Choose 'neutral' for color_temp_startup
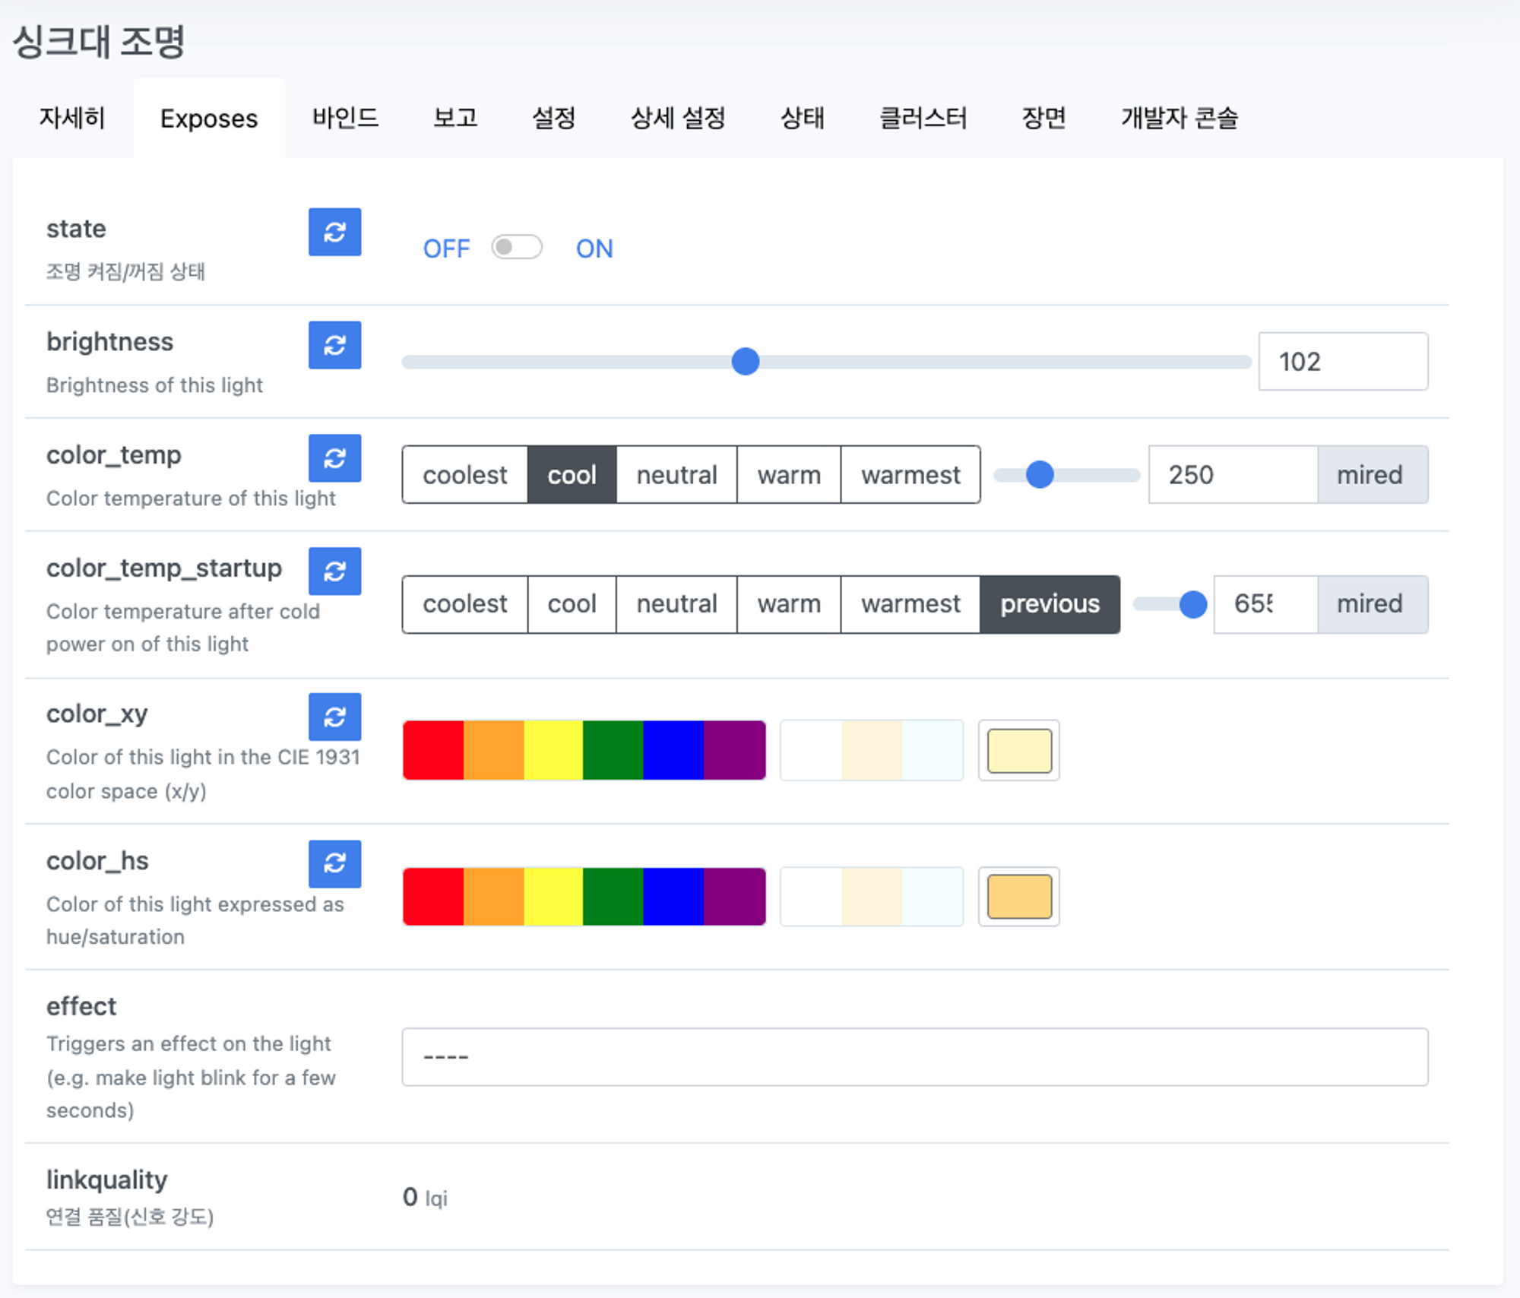The width and height of the screenshot is (1520, 1298). (x=676, y=604)
